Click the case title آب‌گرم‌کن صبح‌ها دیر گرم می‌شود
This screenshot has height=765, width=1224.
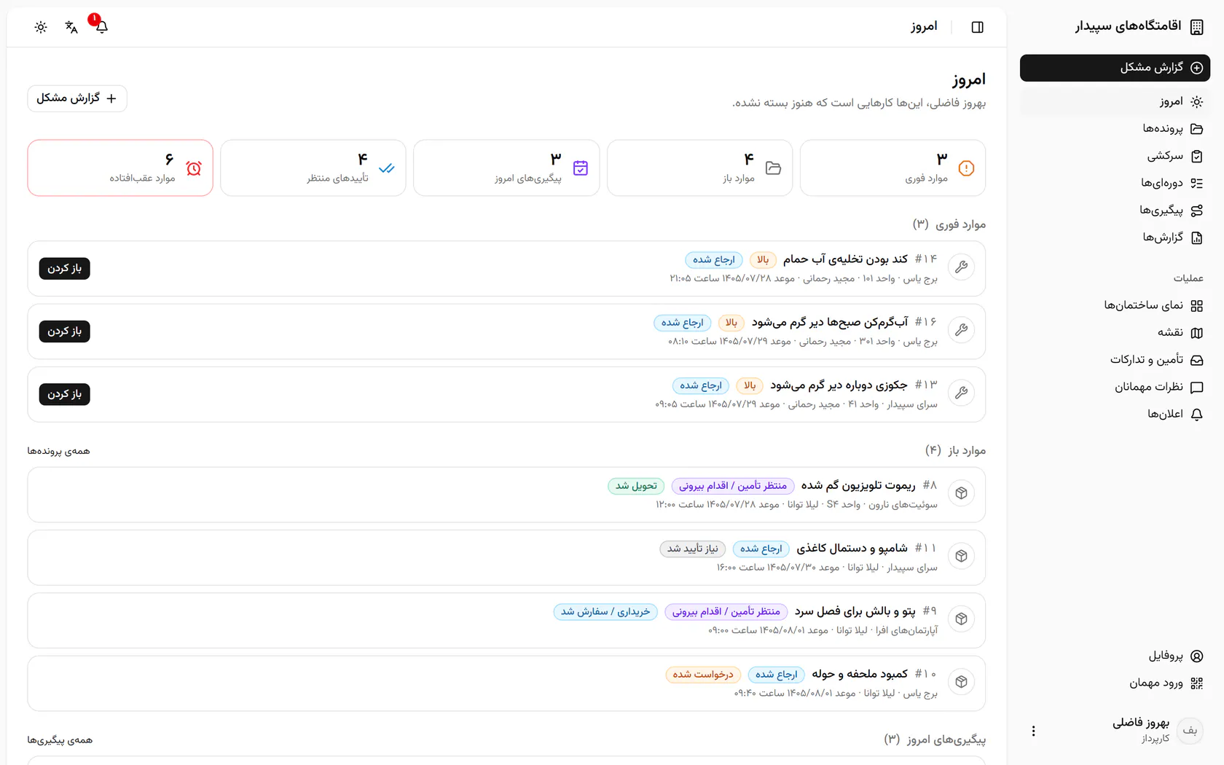click(830, 322)
